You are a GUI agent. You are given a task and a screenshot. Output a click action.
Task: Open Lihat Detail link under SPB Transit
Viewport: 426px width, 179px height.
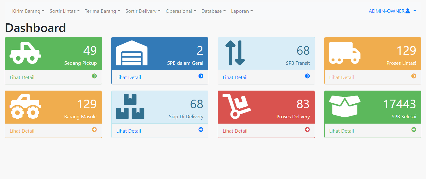click(x=235, y=77)
